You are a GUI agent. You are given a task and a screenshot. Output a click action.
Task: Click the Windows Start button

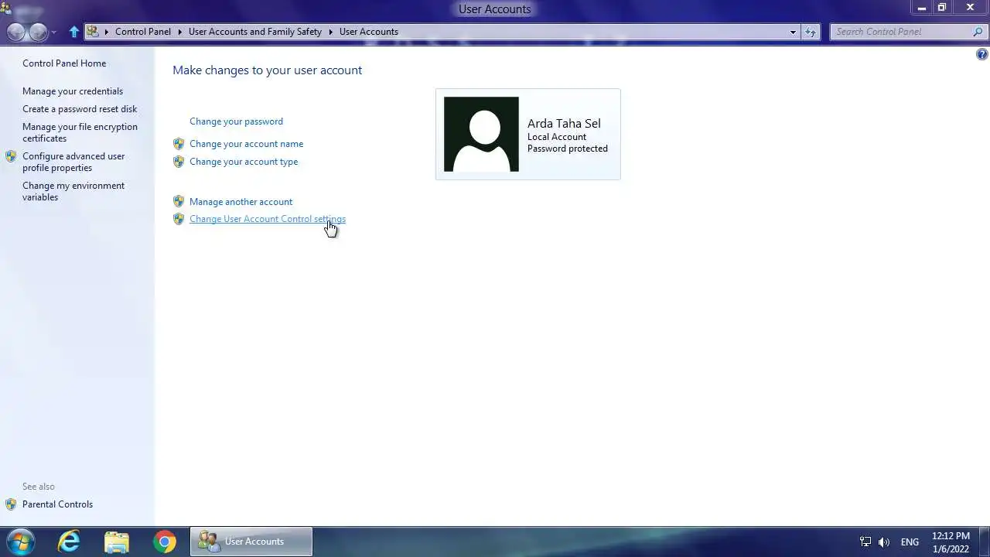[19, 542]
